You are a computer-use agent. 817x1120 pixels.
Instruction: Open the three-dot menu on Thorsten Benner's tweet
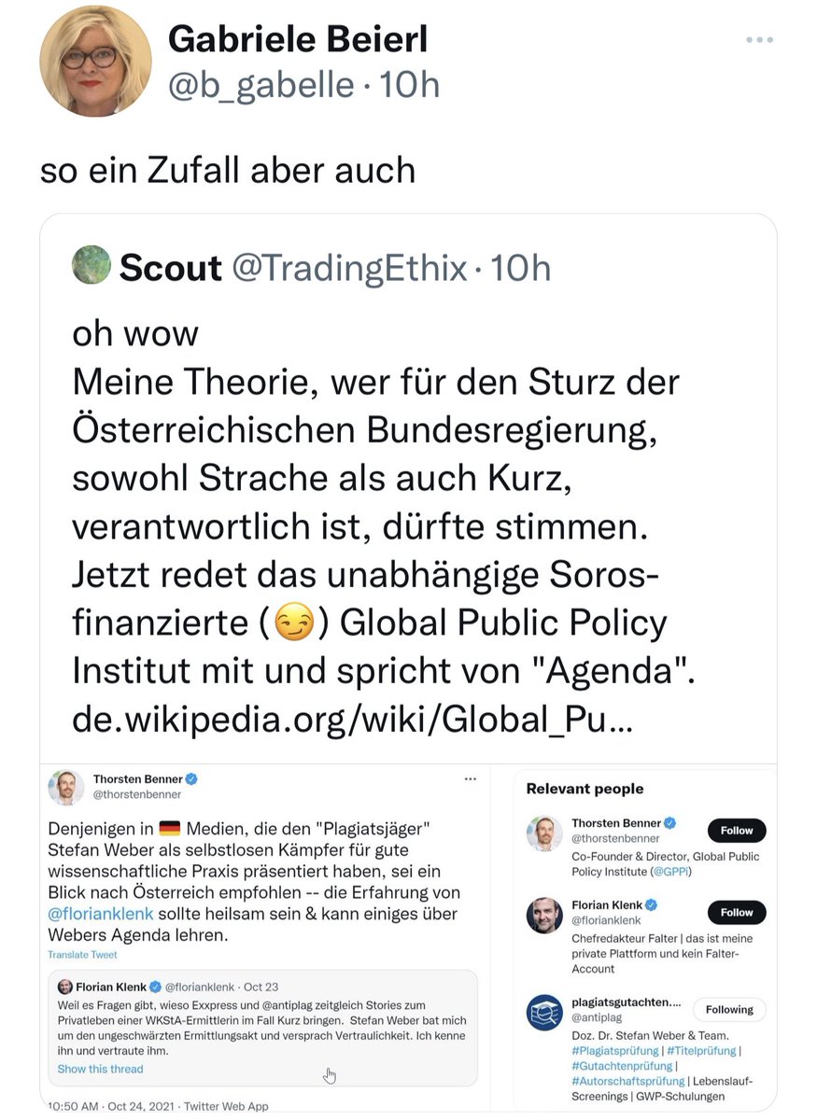coord(471,778)
